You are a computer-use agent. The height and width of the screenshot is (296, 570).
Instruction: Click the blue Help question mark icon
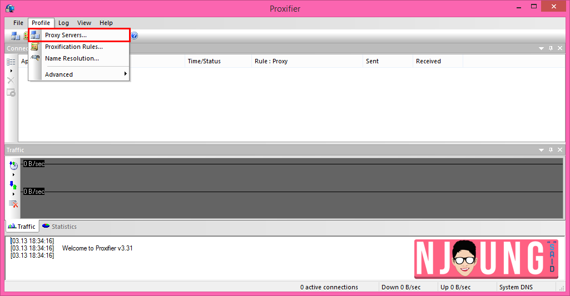pos(134,36)
